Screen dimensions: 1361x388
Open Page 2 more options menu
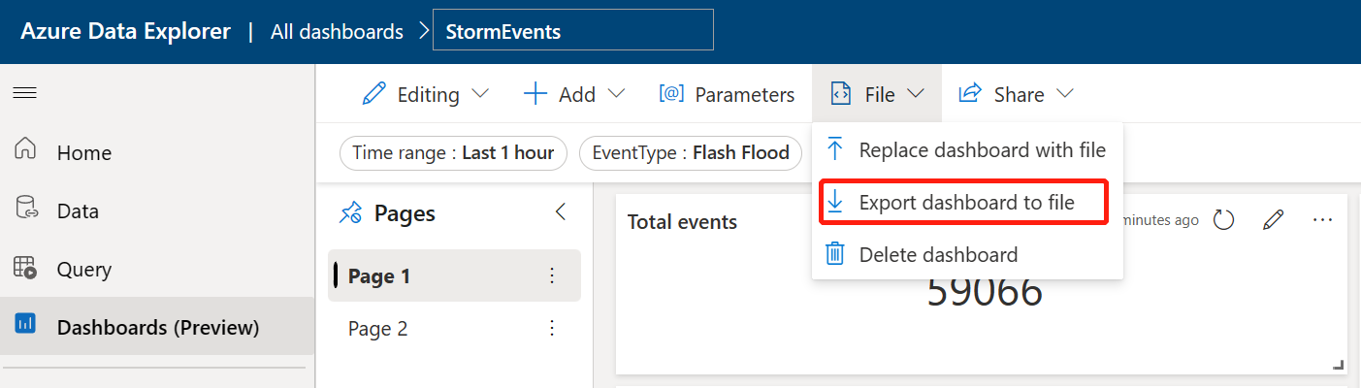(x=552, y=329)
